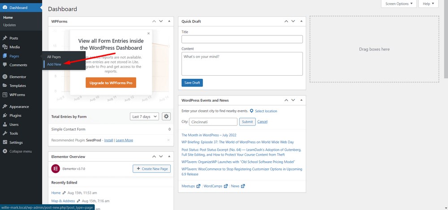Open the Plugins icon in sidebar
Screen dimensions: 448x210
point(4,116)
